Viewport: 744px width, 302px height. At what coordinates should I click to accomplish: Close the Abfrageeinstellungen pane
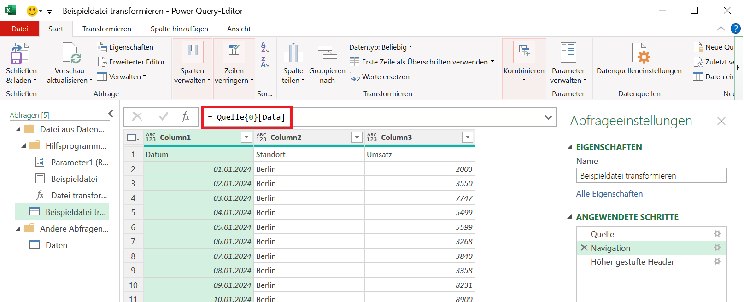pyautogui.click(x=721, y=121)
